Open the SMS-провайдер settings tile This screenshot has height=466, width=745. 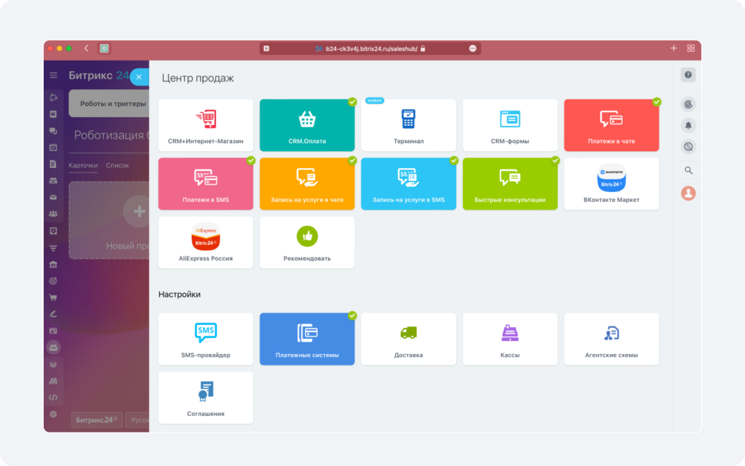pos(206,339)
